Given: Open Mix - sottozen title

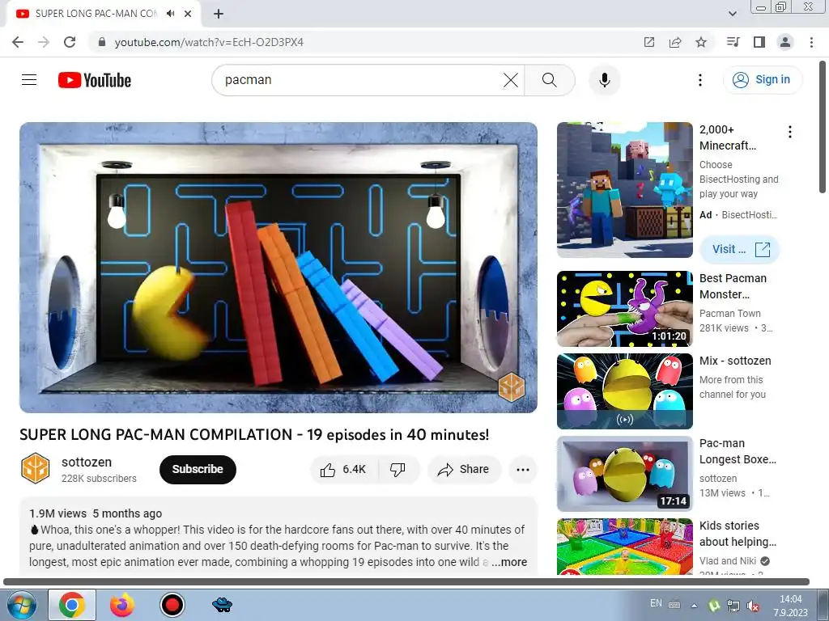Looking at the screenshot, I should [x=735, y=361].
